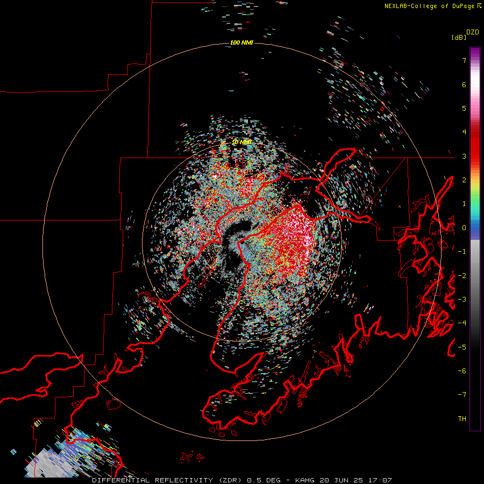The image size is (484, 484).
Task: Click the NEXLAB-College of DuPage label
Action: click(432, 6)
